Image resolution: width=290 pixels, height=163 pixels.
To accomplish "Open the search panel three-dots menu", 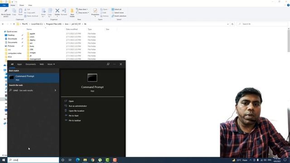I will coord(115,64).
